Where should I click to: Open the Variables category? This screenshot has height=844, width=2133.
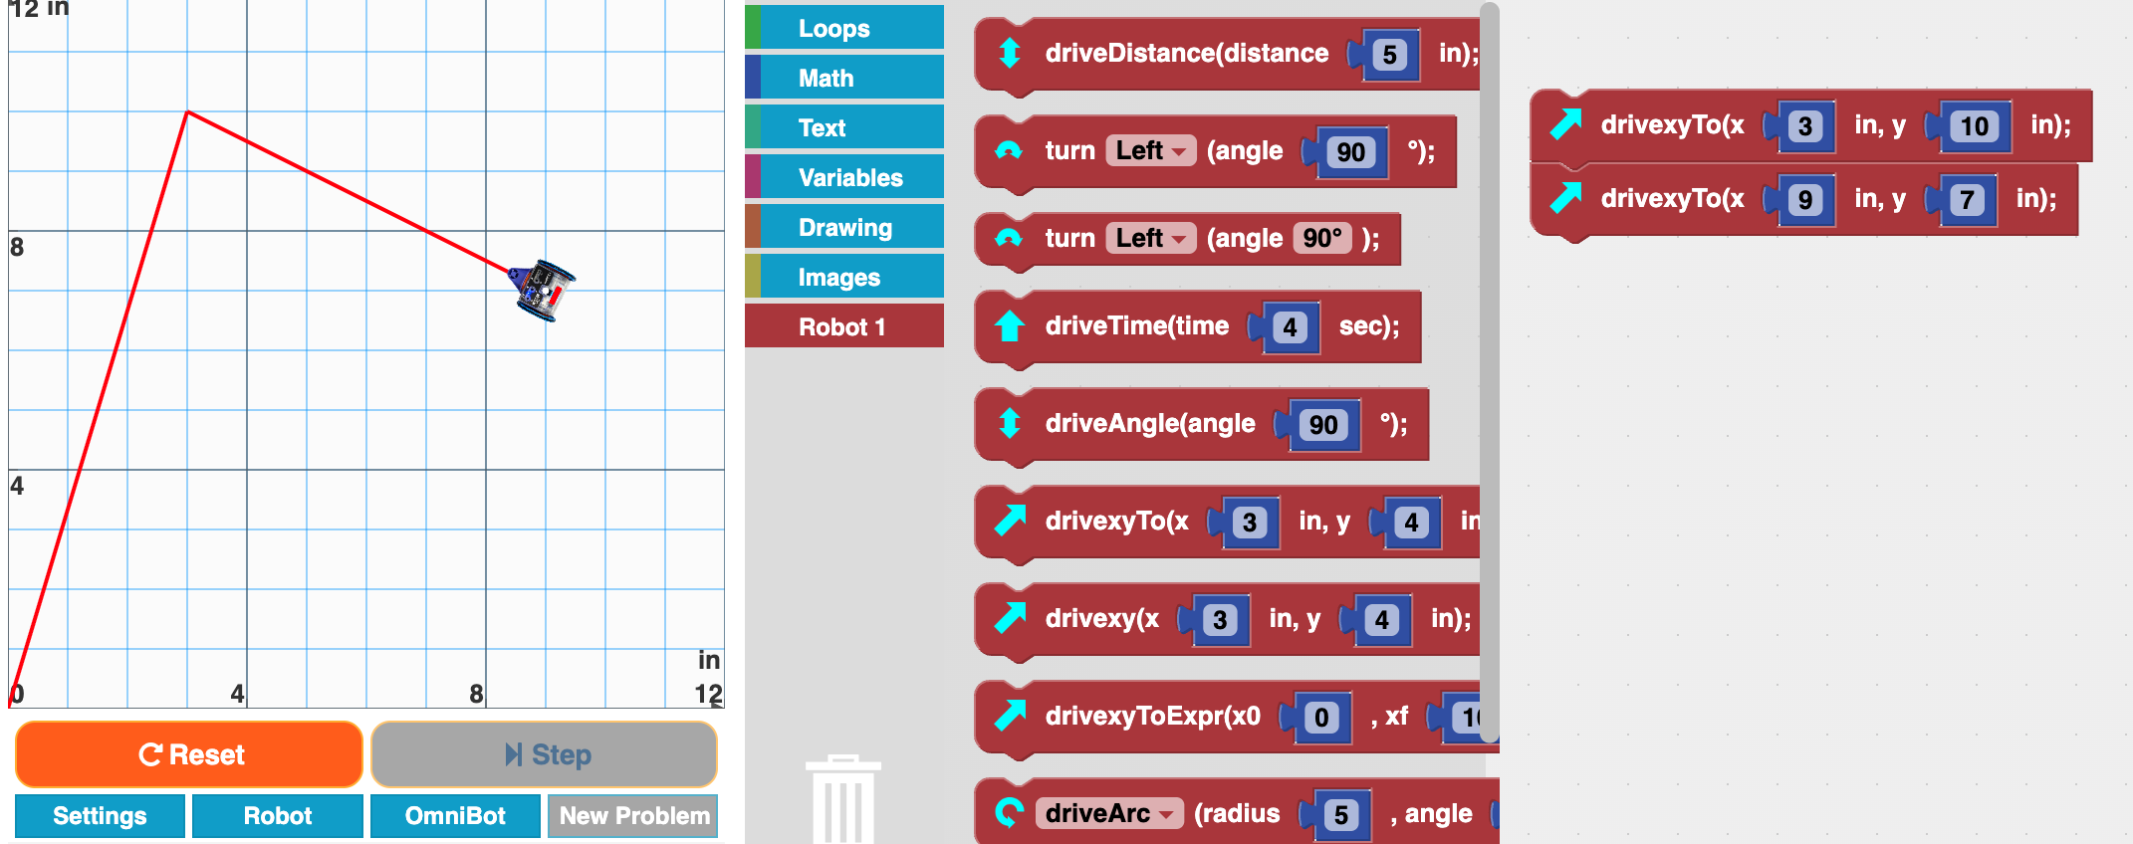coord(844,177)
